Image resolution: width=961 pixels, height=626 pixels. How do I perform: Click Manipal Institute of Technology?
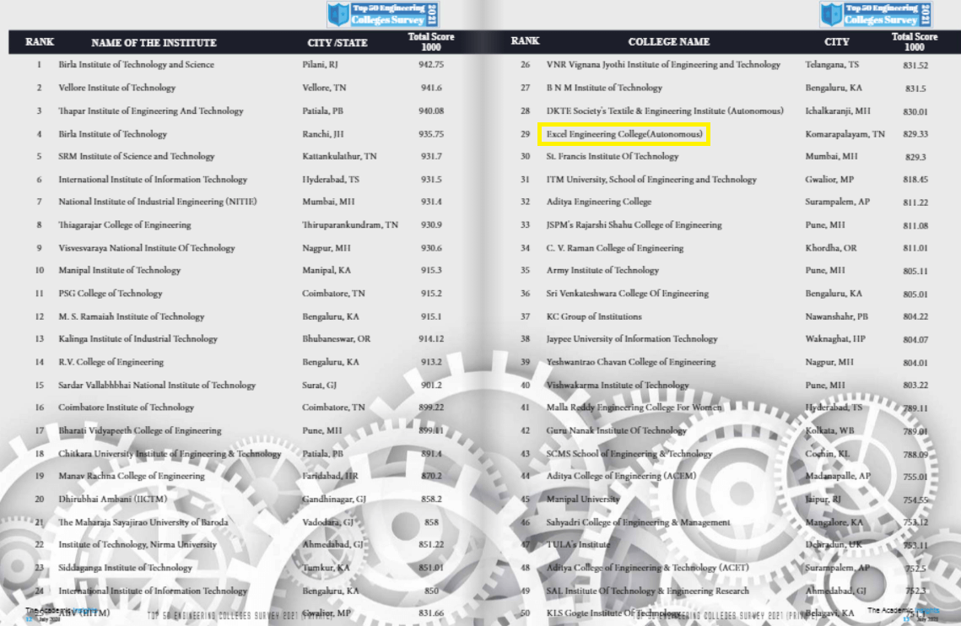click(x=120, y=270)
